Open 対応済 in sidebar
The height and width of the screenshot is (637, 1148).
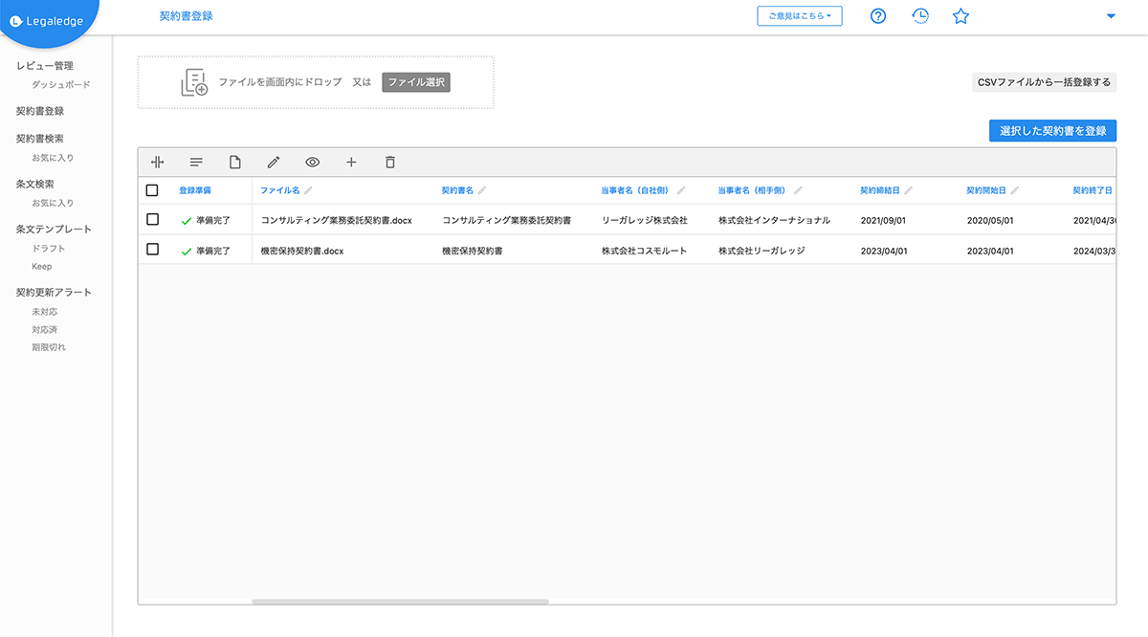(45, 329)
